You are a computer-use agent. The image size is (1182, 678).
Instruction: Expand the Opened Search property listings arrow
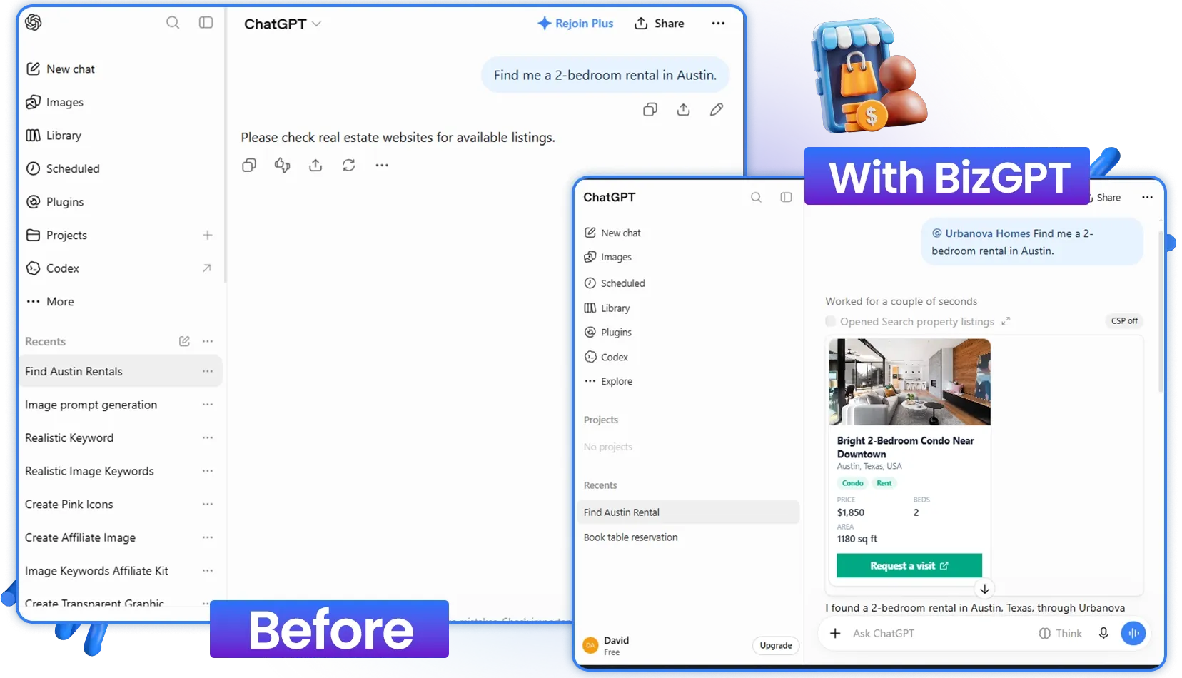click(1006, 321)
